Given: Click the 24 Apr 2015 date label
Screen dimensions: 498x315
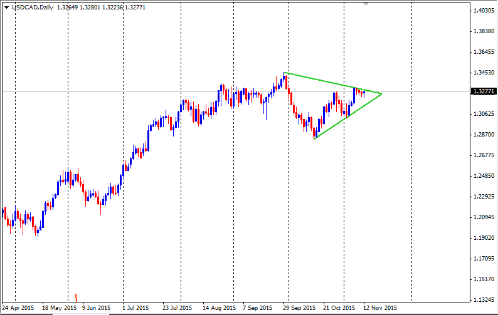Looking at the screenshot, I should pyautogui.click(x=18, y=307).
